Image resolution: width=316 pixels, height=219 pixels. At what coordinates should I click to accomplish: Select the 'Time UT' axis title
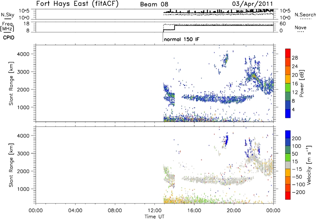pos(154,217)
